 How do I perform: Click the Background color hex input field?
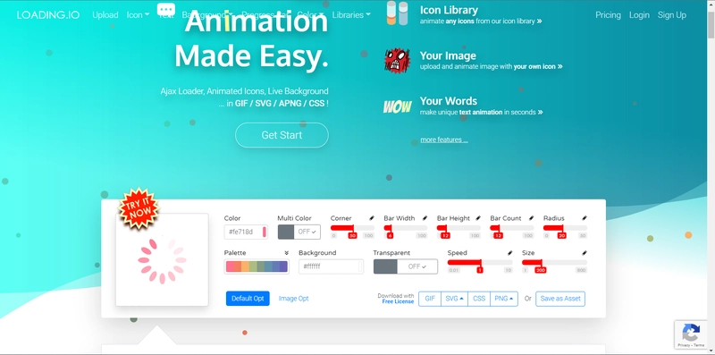pyautogui.click(x=331, y=266)
